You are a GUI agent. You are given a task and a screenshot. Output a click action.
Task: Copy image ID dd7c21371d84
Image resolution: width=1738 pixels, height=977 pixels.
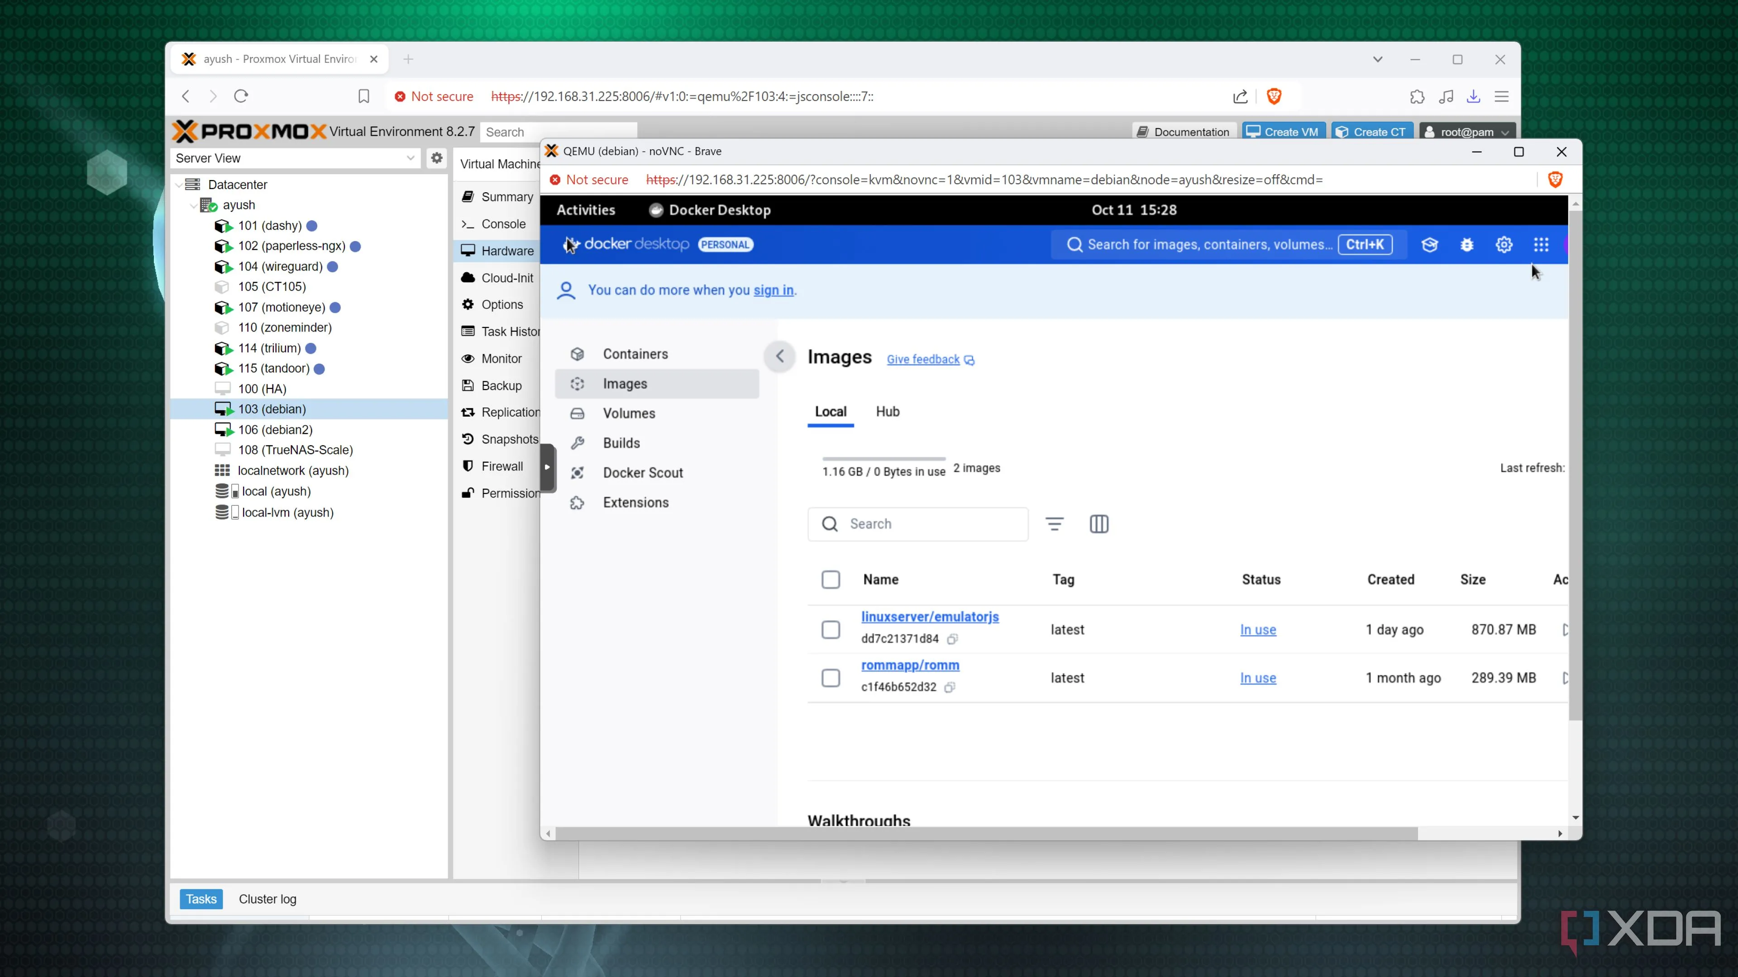tap(952, 639)
